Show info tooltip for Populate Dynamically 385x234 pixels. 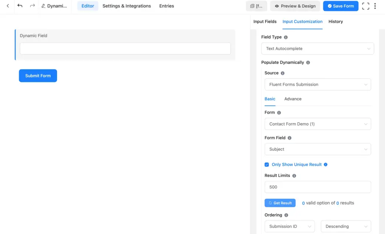308,63
